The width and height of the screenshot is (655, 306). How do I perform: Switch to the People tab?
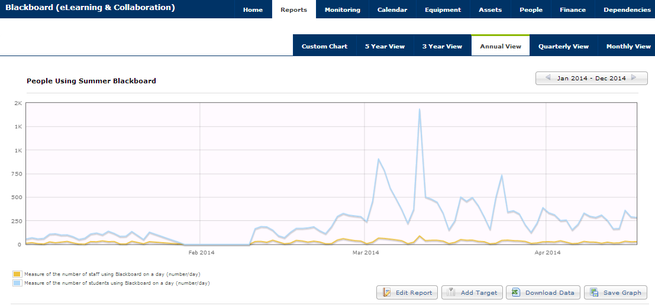pyautogui.click(x=531, y=9)
